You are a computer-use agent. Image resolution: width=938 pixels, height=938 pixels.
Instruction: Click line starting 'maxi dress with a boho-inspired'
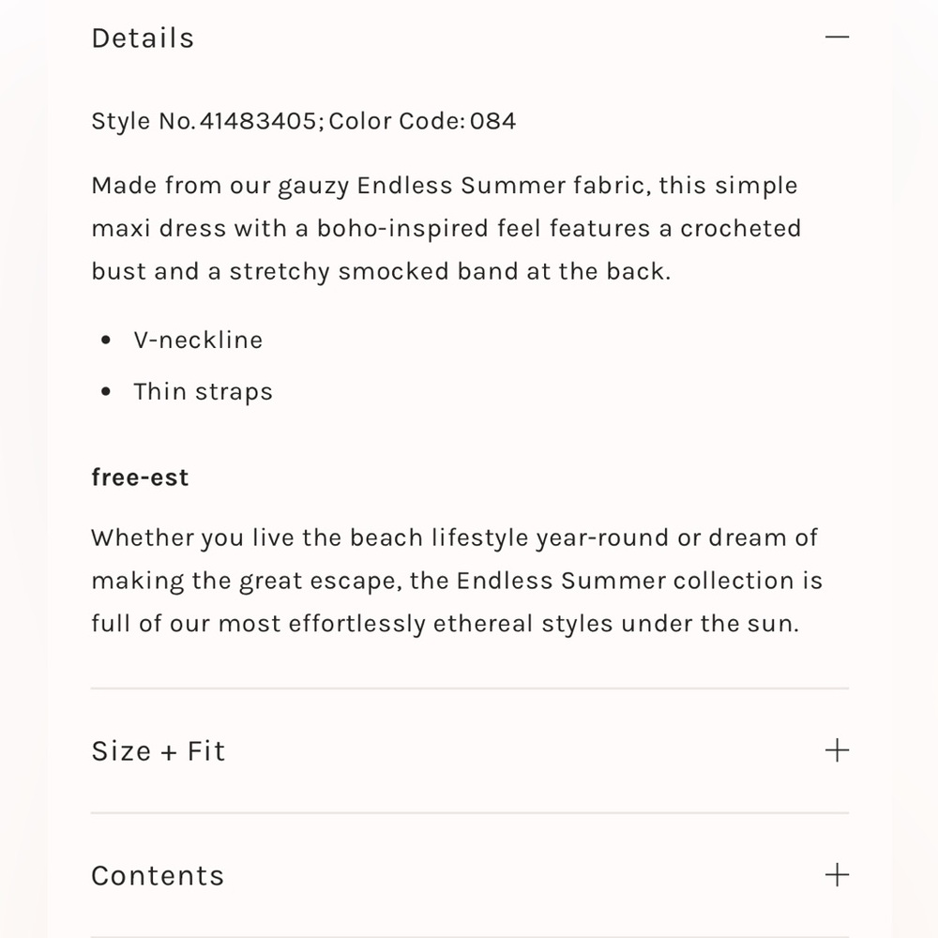point(446,229)
